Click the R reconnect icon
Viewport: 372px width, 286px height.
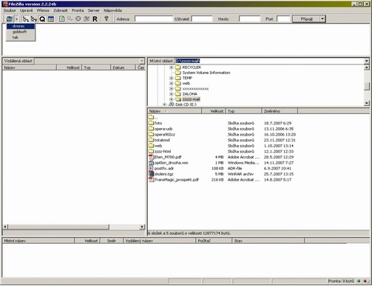[95, 19]
